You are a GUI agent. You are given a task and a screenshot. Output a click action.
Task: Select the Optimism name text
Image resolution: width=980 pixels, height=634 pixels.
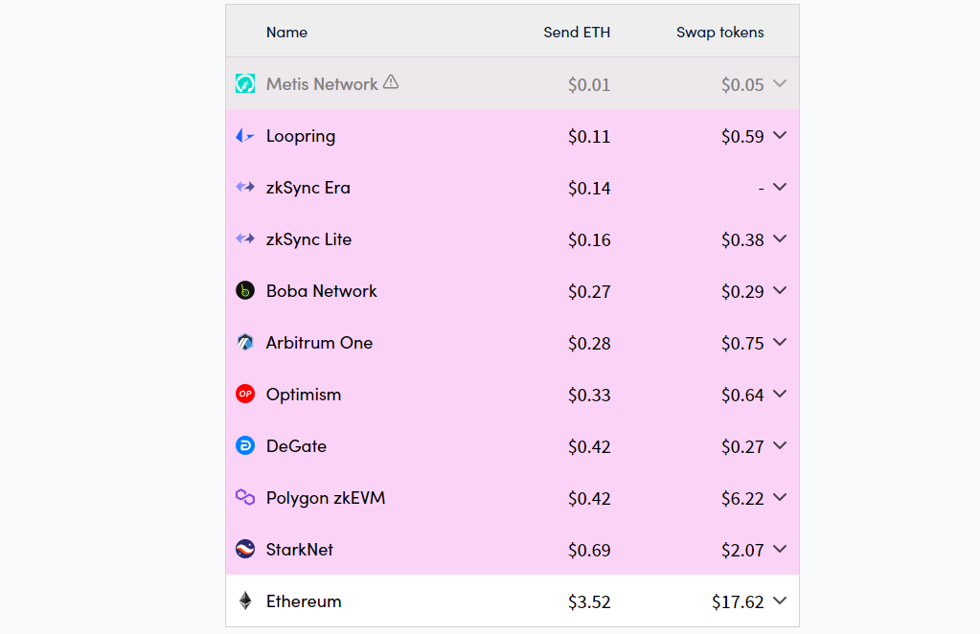point(304,395)
